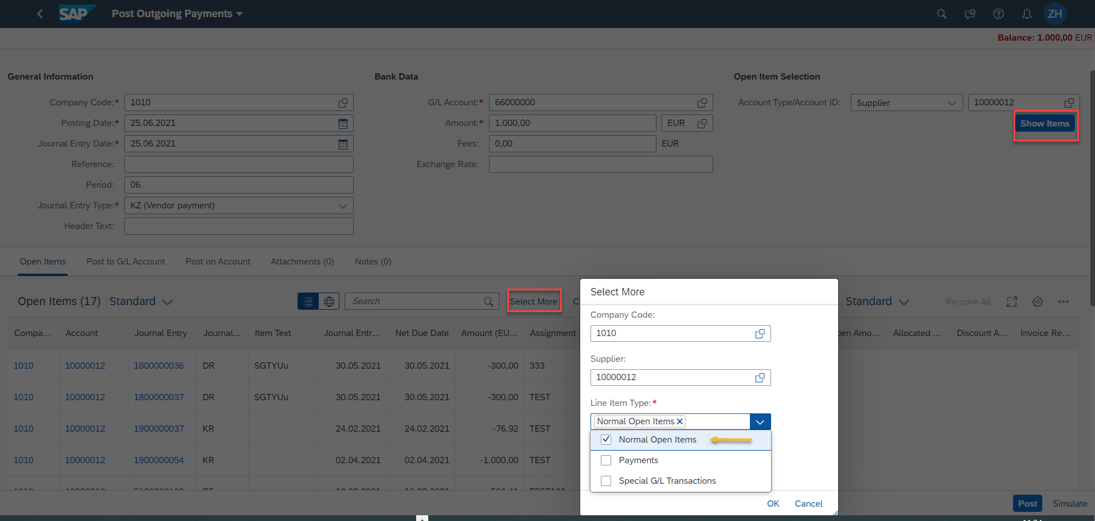1095x521 pixels.
Task: Switch to the Post on Account tab
Action: pos(218,262)
